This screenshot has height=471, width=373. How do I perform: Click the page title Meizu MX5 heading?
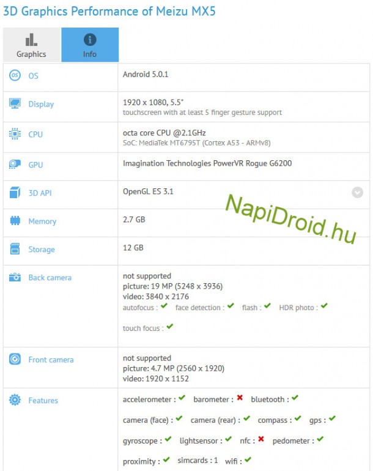click(x=110, y=11)
